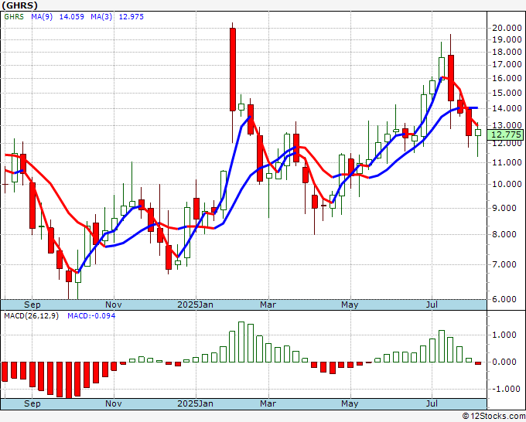The height and width of the screenshot is (422, 526).
Task: Click the latest green candlestick near 12.775
Action: click(x=478, y=133)
